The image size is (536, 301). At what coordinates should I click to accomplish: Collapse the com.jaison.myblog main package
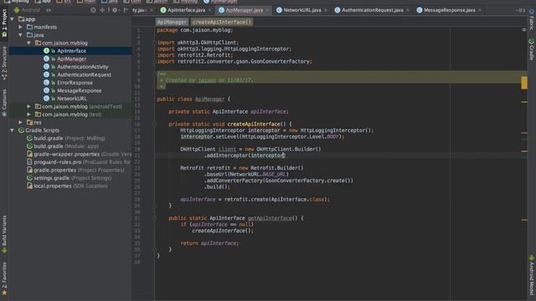(28, 43)
